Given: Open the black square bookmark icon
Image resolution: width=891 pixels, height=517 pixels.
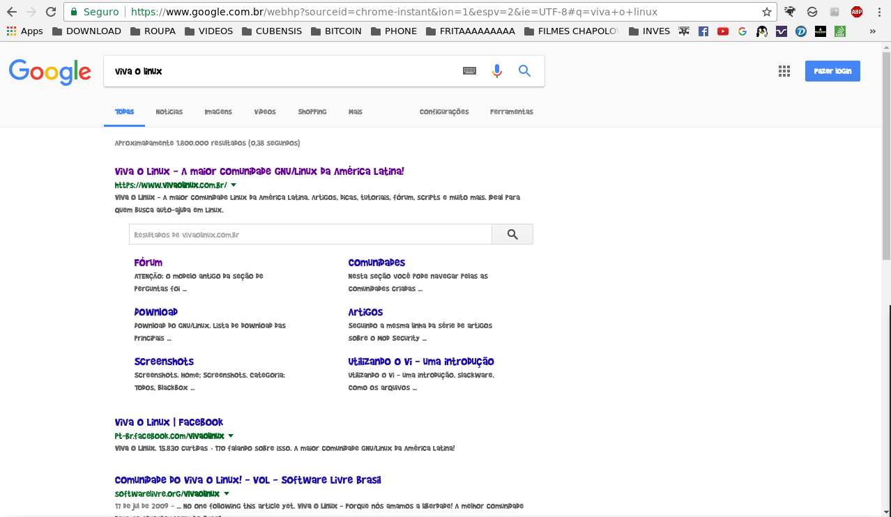Looking at the screenshot, I should [821, 31].
